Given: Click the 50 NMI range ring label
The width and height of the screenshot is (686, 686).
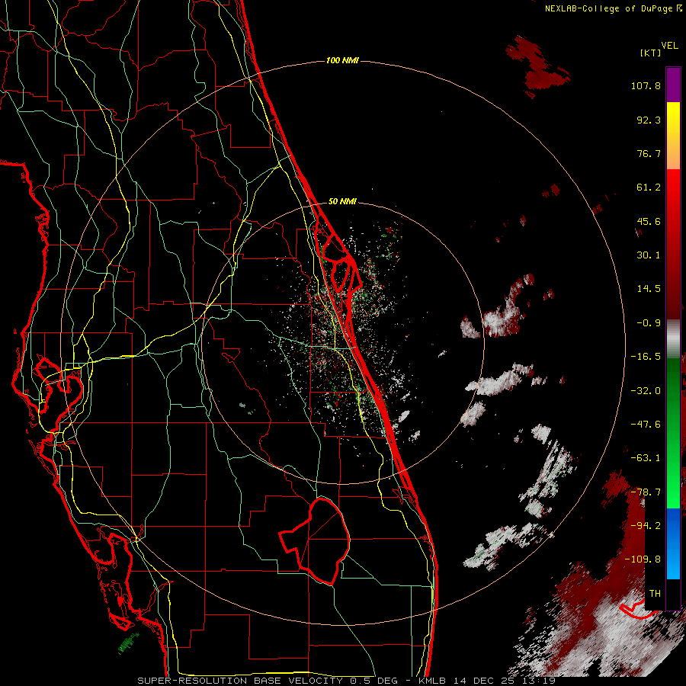Looking at the screenshot, I should 342,201.
